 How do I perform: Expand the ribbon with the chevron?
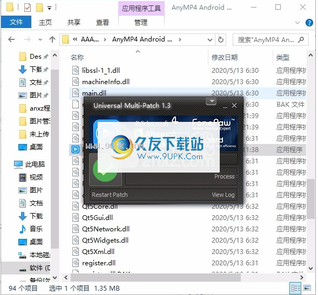pyautogui.click(x=297, y=23)
